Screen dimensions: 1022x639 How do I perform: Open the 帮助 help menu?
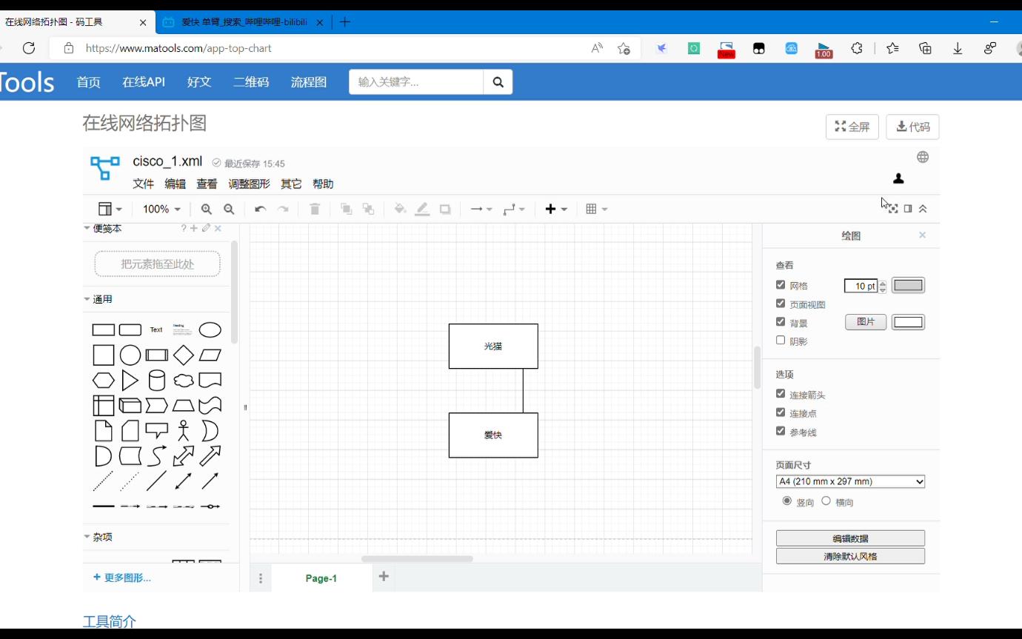[324, 184]
